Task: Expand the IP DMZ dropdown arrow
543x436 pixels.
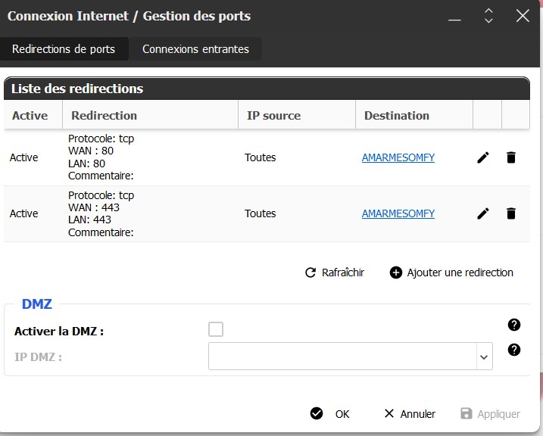Action: click(484, 357)
